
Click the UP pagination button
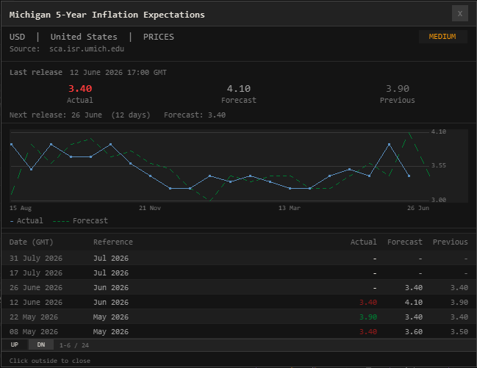15,344
